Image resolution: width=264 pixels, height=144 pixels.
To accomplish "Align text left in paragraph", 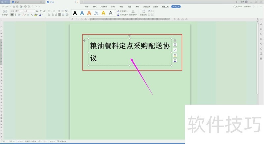I will (x=49, y=15).
